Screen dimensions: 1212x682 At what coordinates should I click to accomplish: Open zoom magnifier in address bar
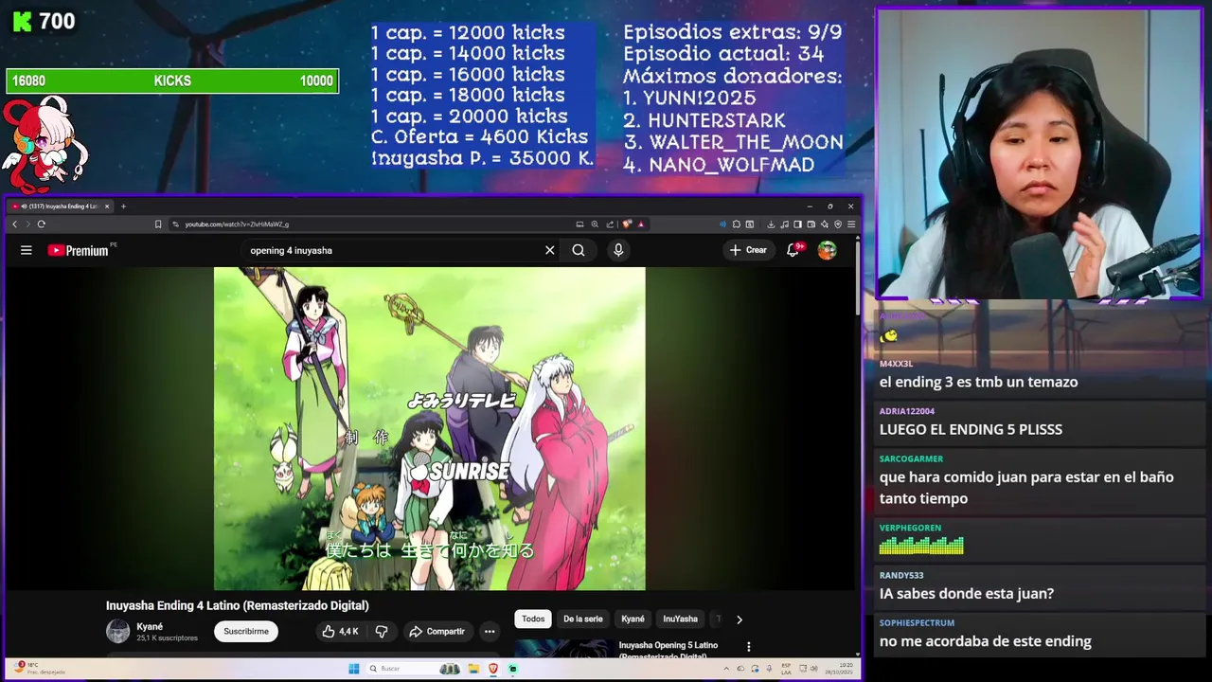pyautogui.click(x=595, y=224)
